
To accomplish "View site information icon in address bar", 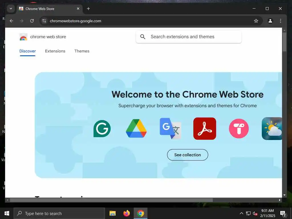I will point(44,21).
